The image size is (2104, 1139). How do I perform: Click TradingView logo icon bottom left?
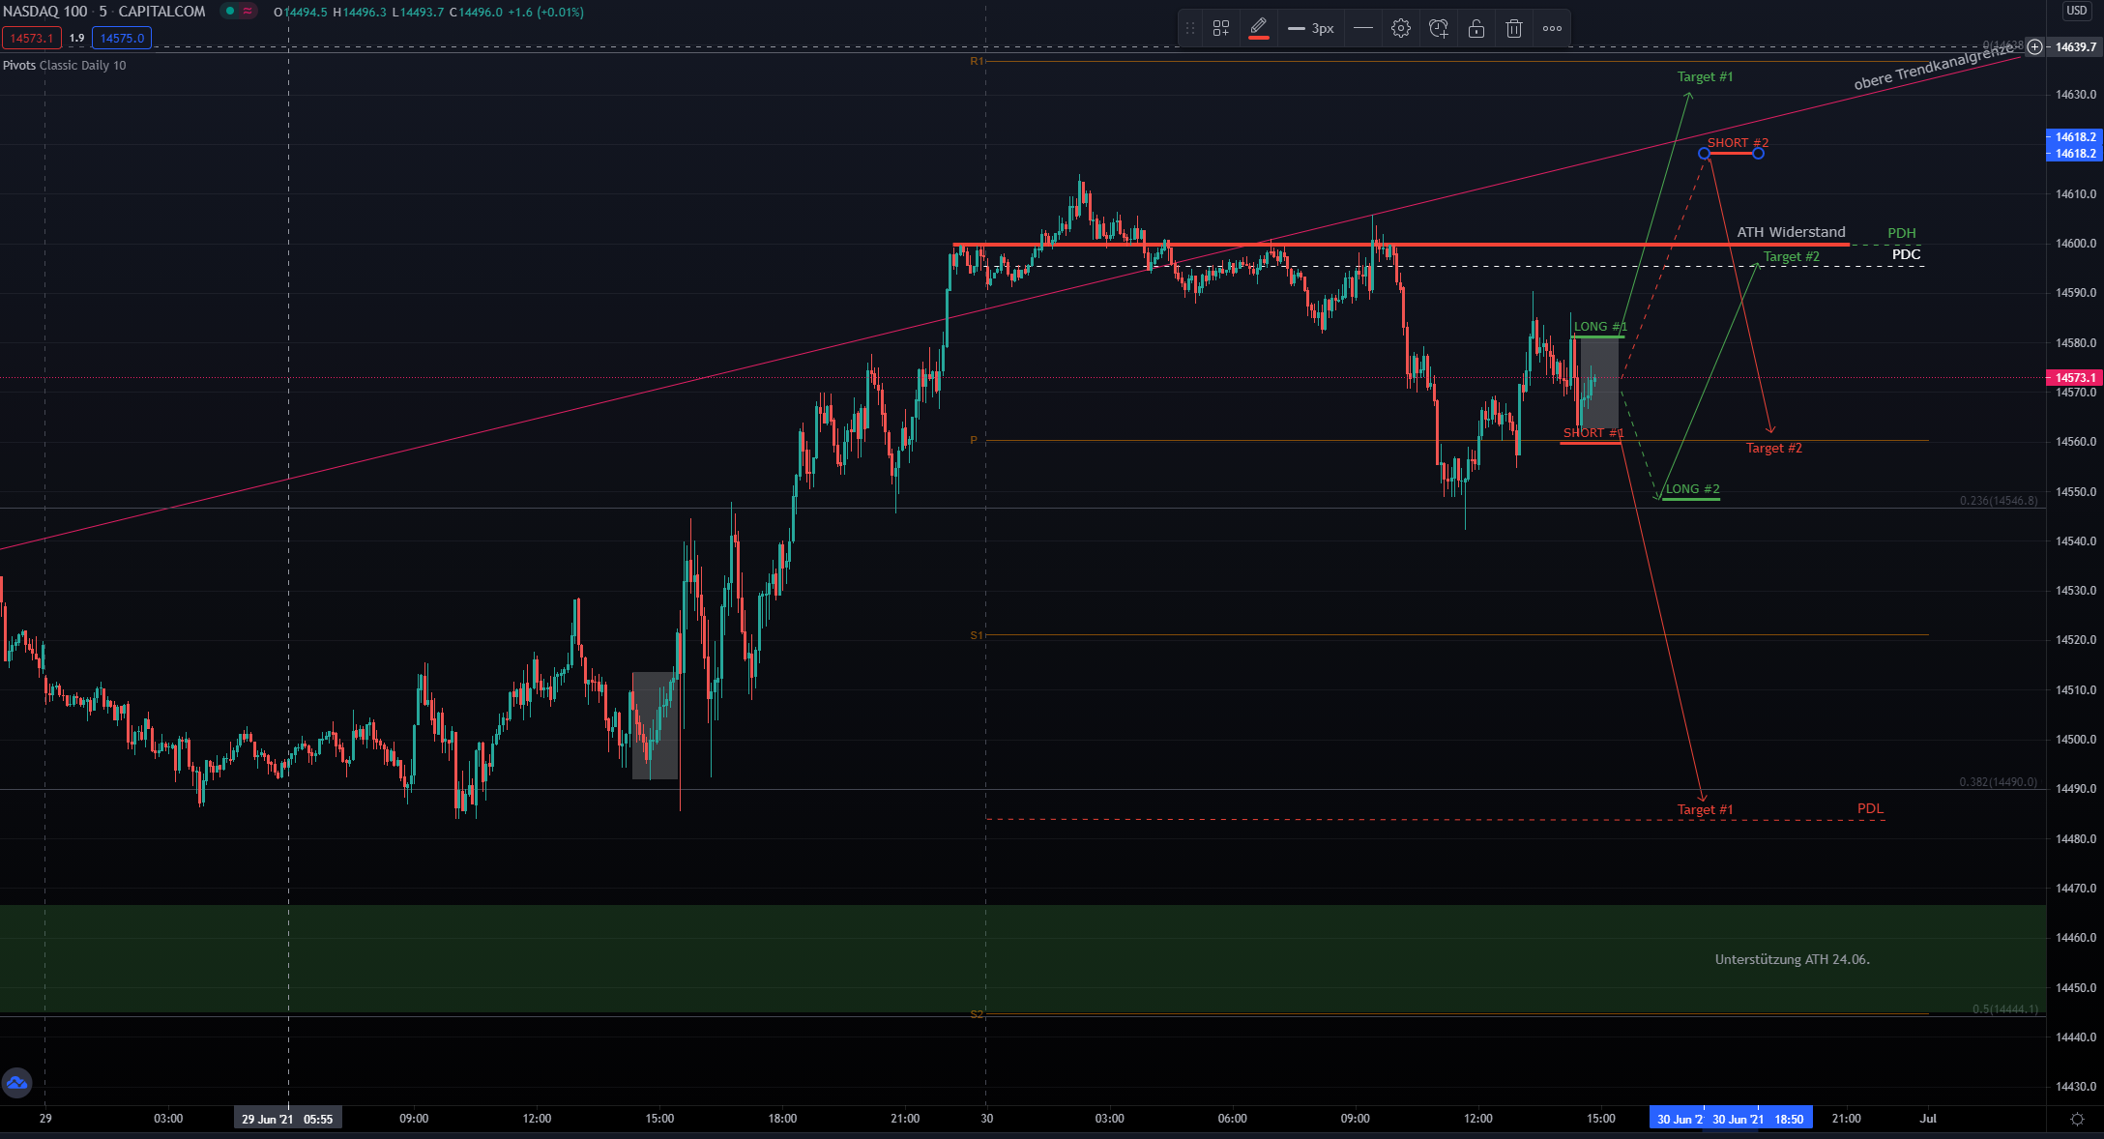(x=16, y=1083)
